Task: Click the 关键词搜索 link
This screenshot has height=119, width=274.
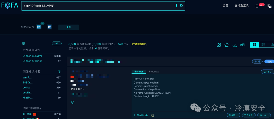Action: point(139,44)
